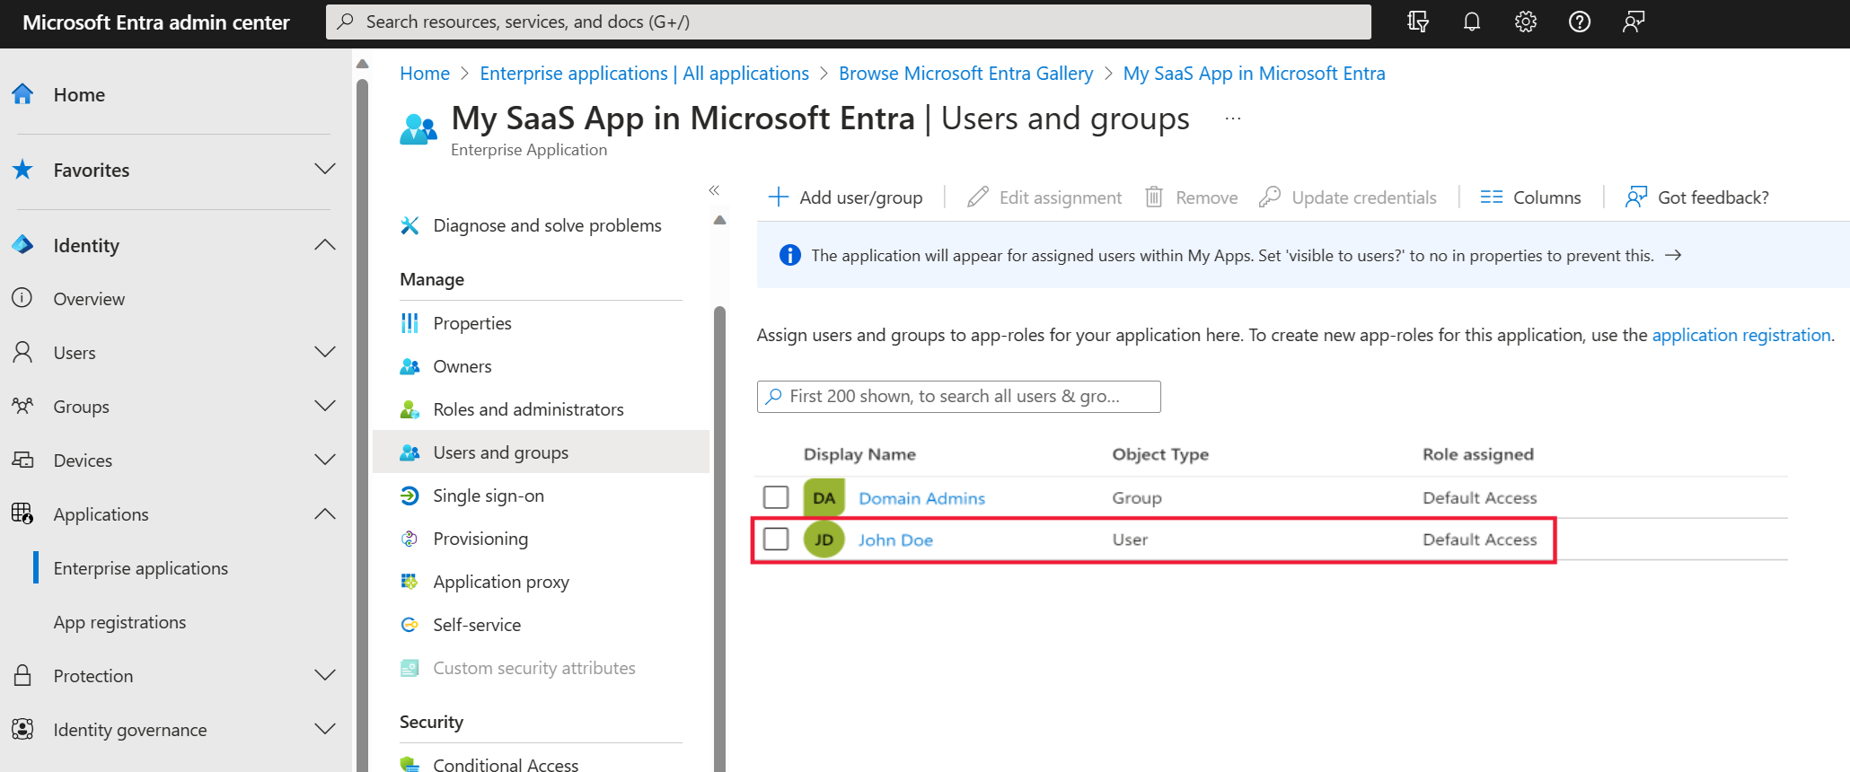Click the Favorites star icon
The image size is (1850, 772).
tap(23, 169)
